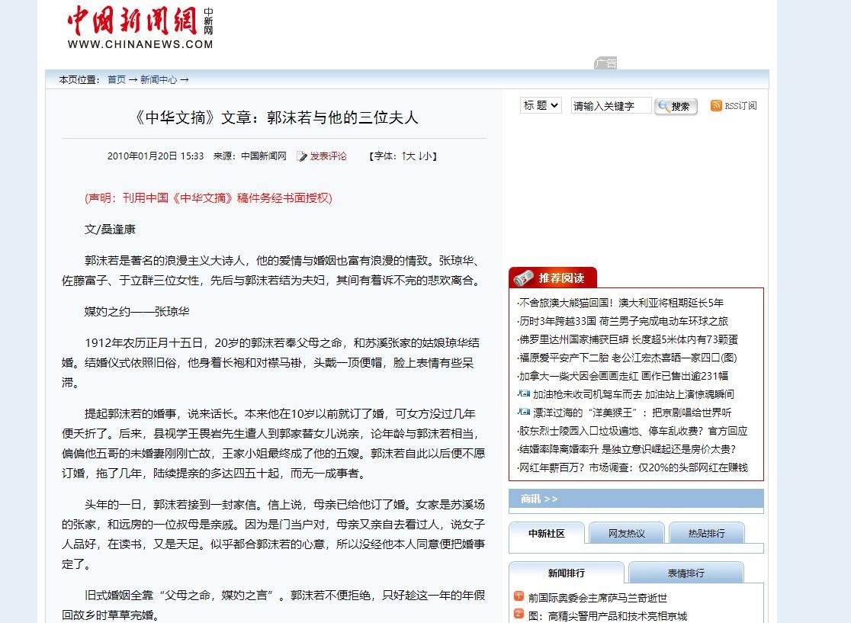Viewport: 851px width, 623px height.
Task: Switch to the 中新社区 tab
Action: click(547, 534)
